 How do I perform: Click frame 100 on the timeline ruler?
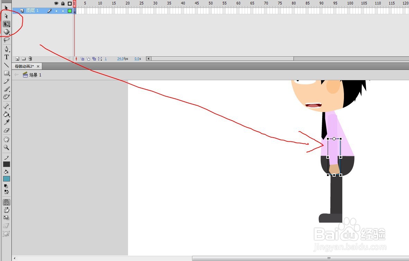coord(350,3)
